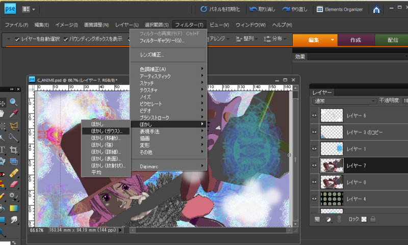Select the Straighten tool icon

click(14, 161)
